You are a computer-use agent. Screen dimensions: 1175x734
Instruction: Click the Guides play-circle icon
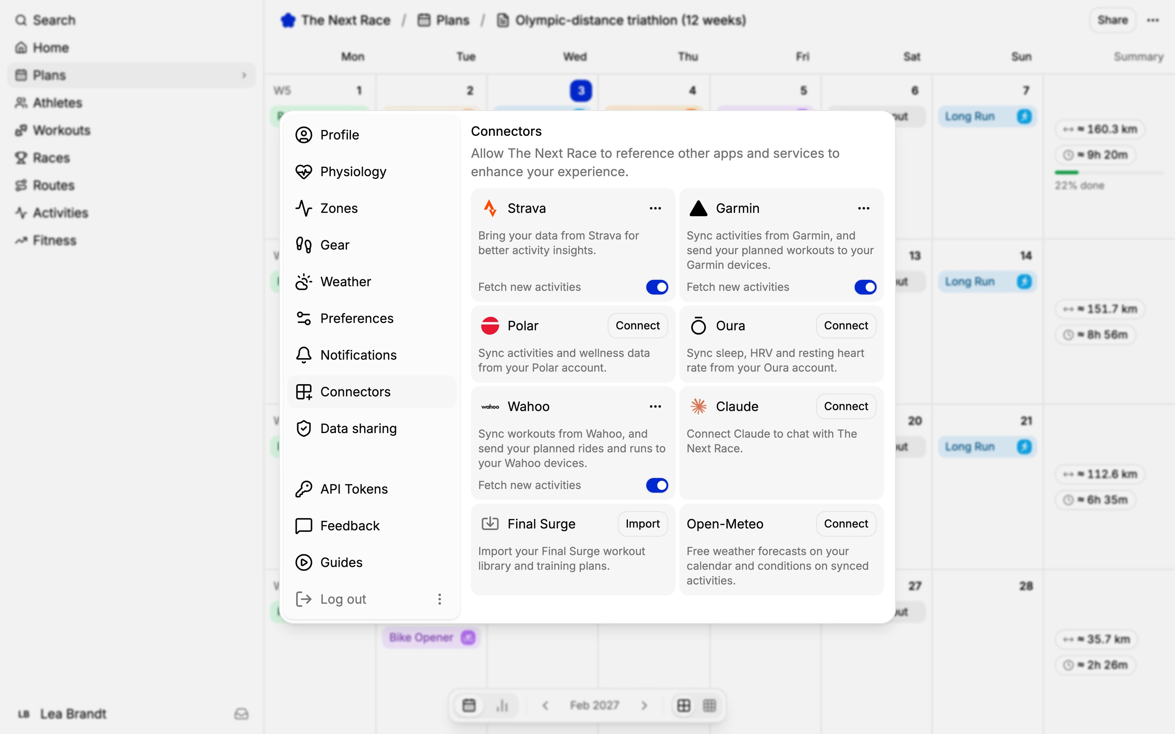[x=304, y=562]
